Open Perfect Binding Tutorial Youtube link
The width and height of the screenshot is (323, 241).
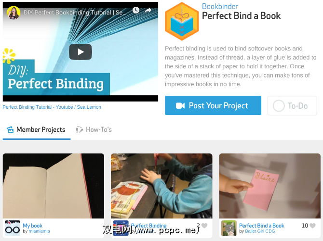coord(52,107)
